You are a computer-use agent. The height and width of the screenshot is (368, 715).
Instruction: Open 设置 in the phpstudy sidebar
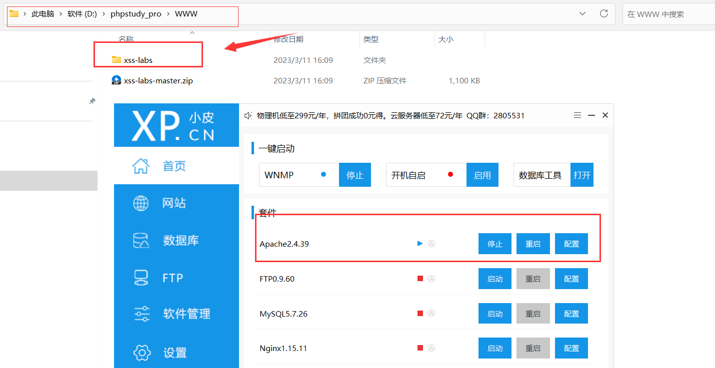tap(176, 352)
